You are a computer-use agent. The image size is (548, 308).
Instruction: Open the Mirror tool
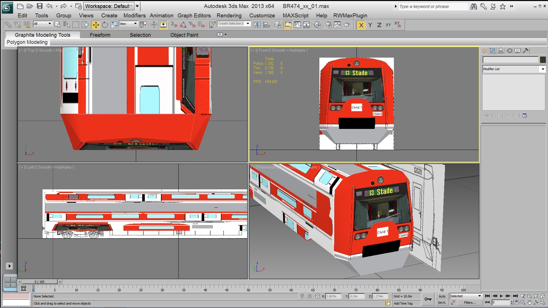[257, 25]
